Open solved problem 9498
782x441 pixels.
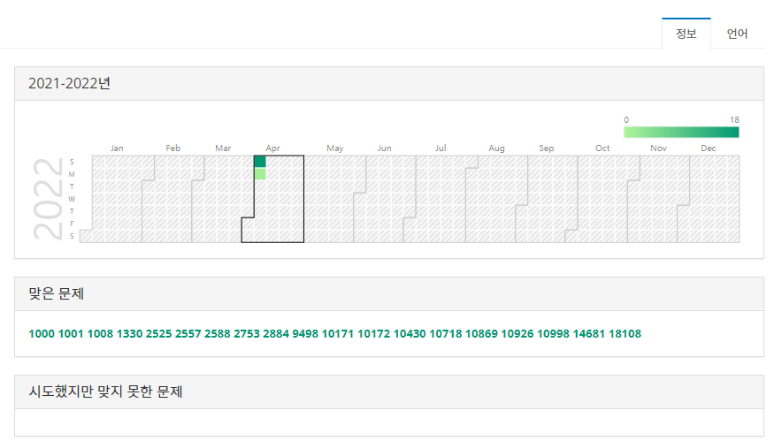[305, 334]
